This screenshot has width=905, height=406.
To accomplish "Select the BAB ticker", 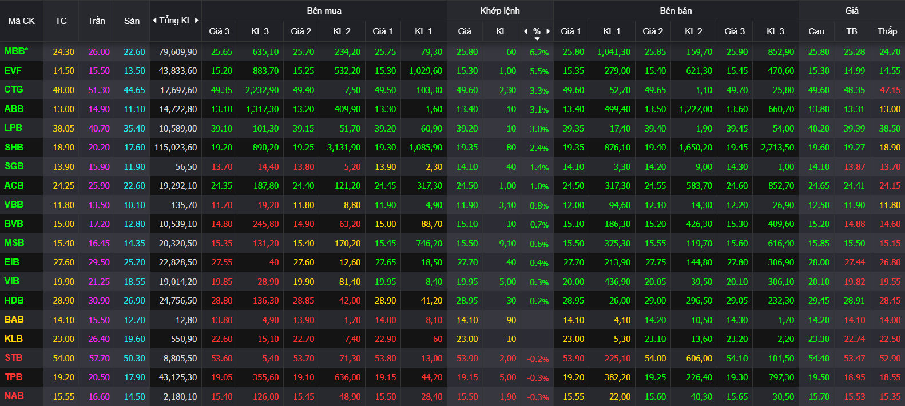I will click(14, 320).
